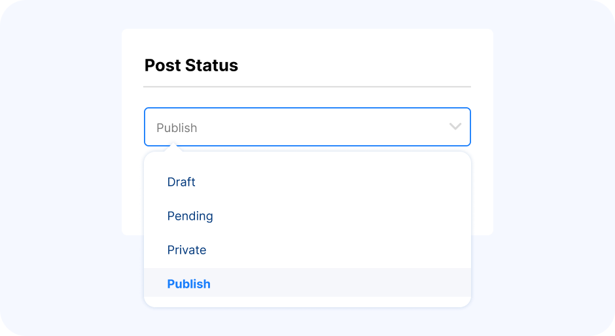Click the Publish placeholder text in field

click(x=177, y=128)
